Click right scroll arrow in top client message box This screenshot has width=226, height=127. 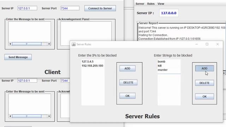pos(49,44)
